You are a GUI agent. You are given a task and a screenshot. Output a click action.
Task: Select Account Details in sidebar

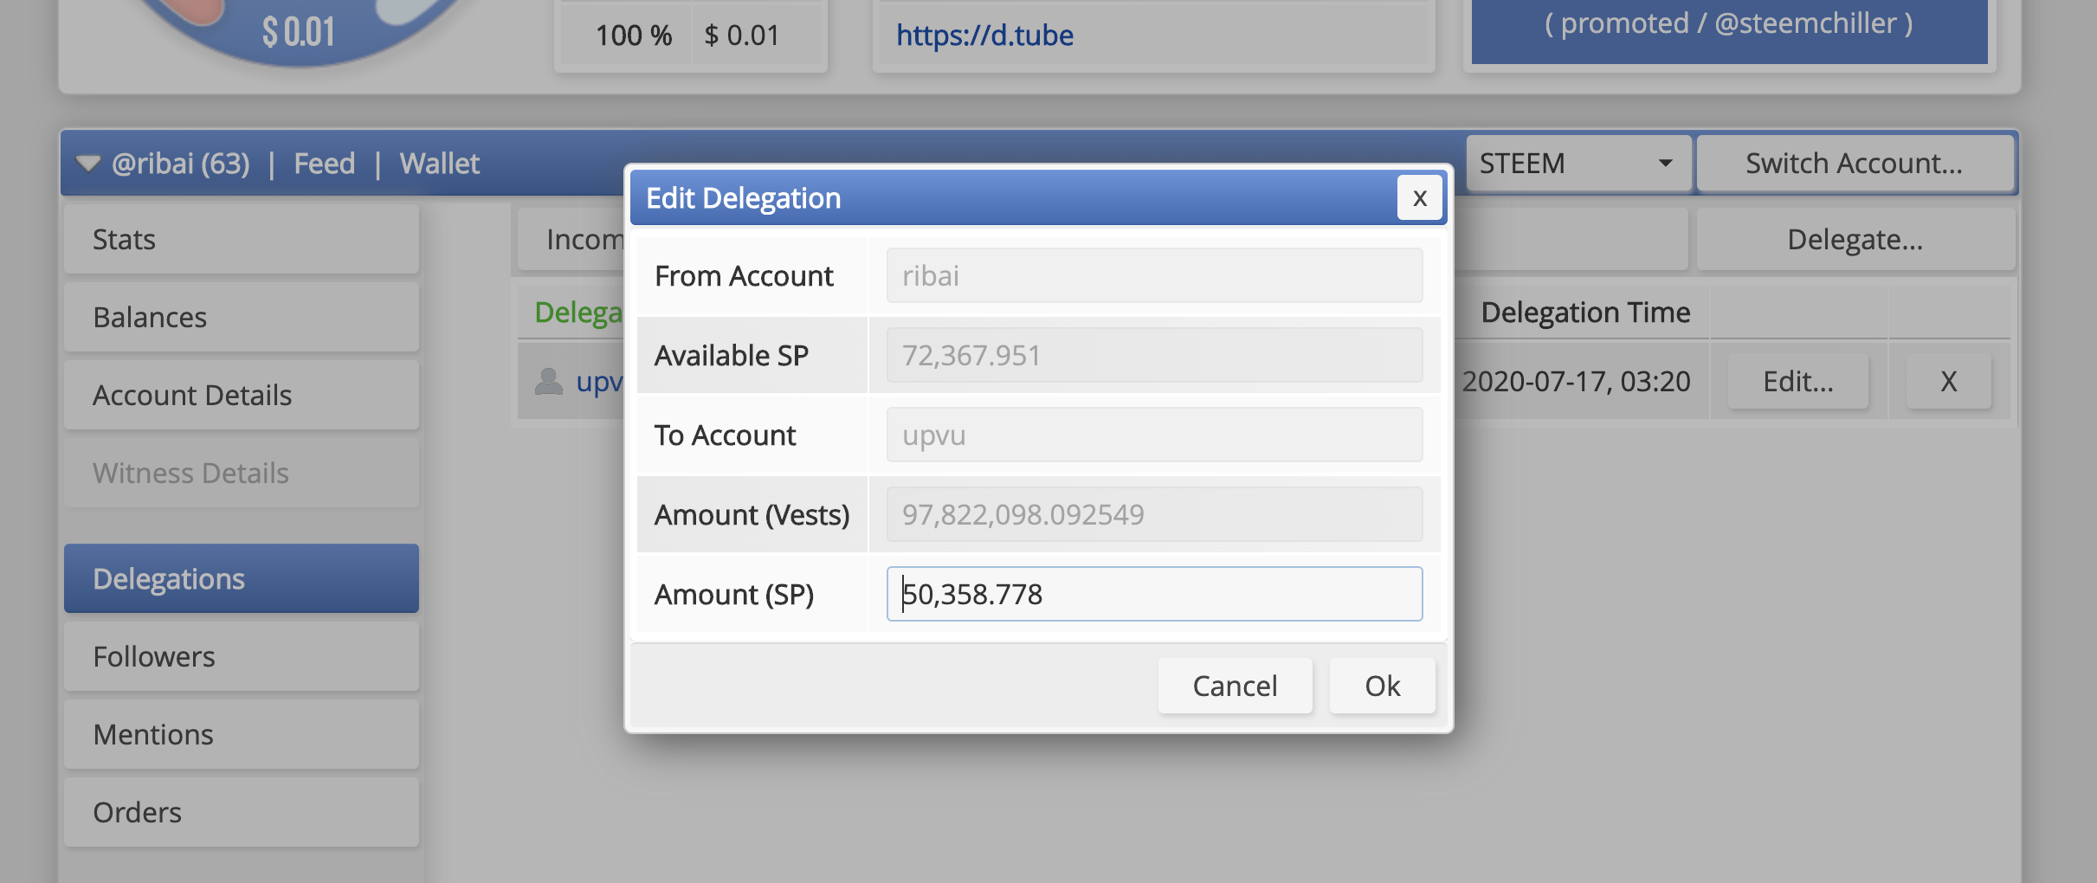click(241, 396)
